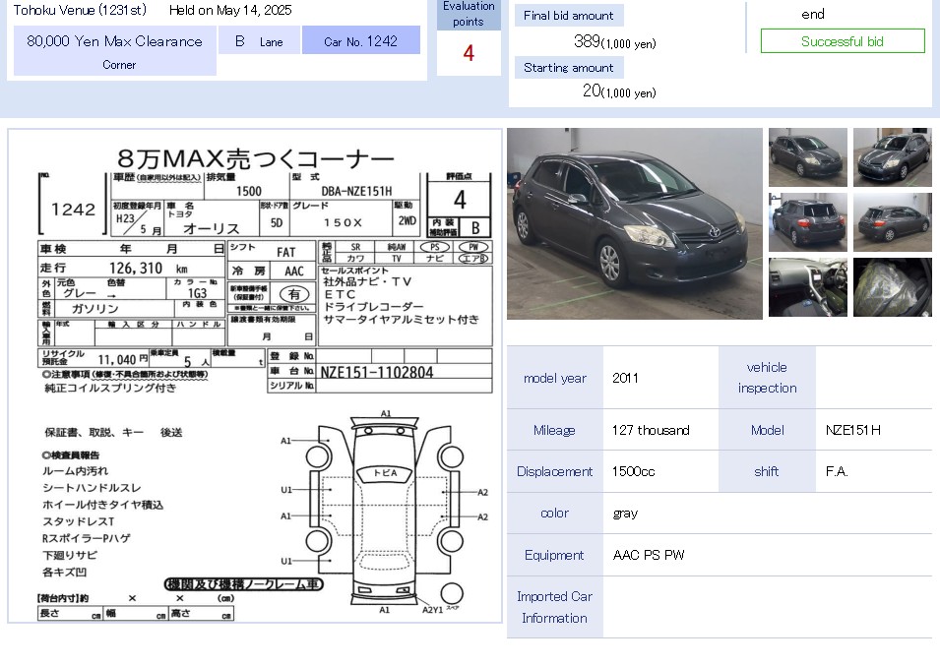Open the rear-right view car thumbnail
The image size is (940, 666).
892,222
